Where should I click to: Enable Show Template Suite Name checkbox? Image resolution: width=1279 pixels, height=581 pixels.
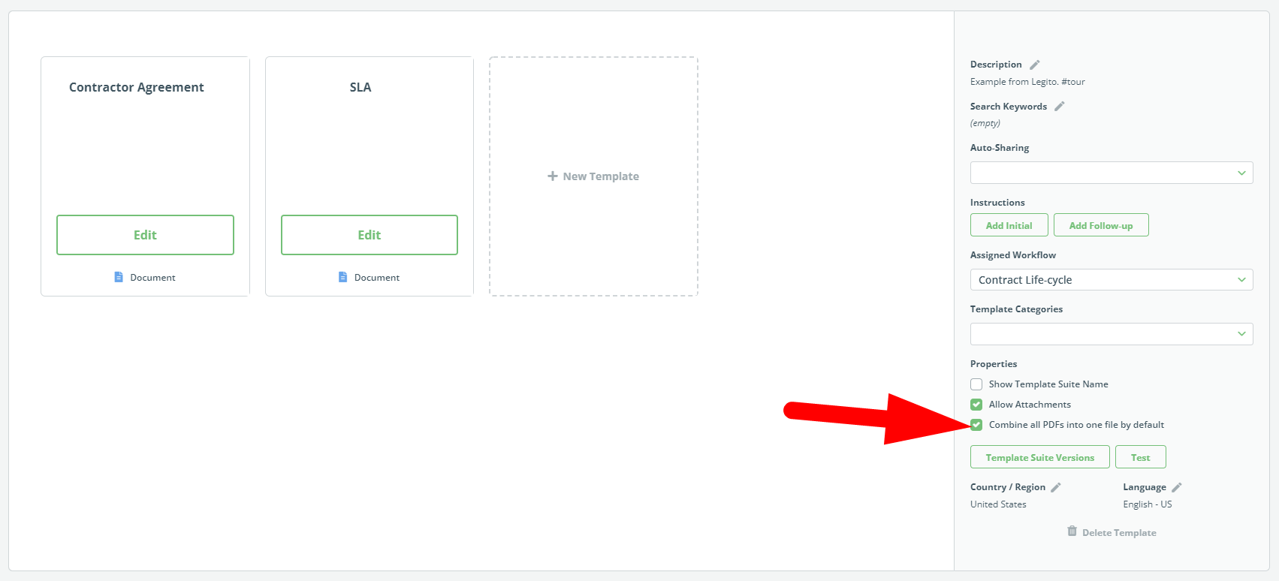click(976, 384)
